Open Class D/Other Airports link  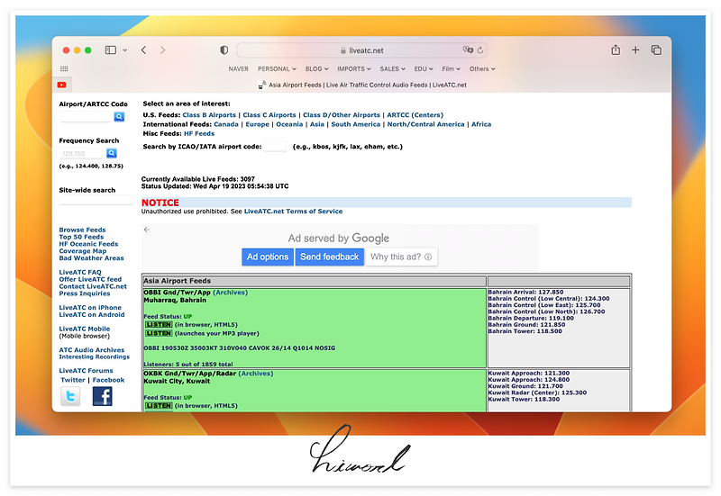pyautogui.click(x=342, y=115)
